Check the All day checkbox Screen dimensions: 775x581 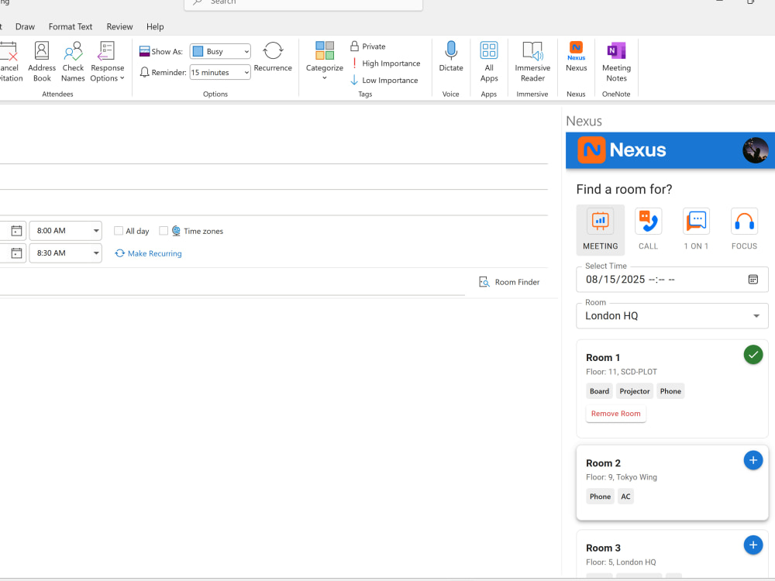tap(119, 231)
